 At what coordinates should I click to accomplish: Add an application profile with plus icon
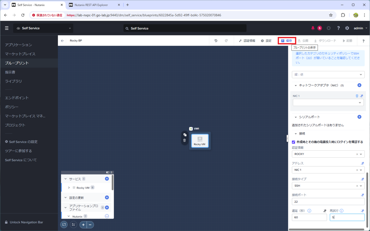tap(107, 208)
